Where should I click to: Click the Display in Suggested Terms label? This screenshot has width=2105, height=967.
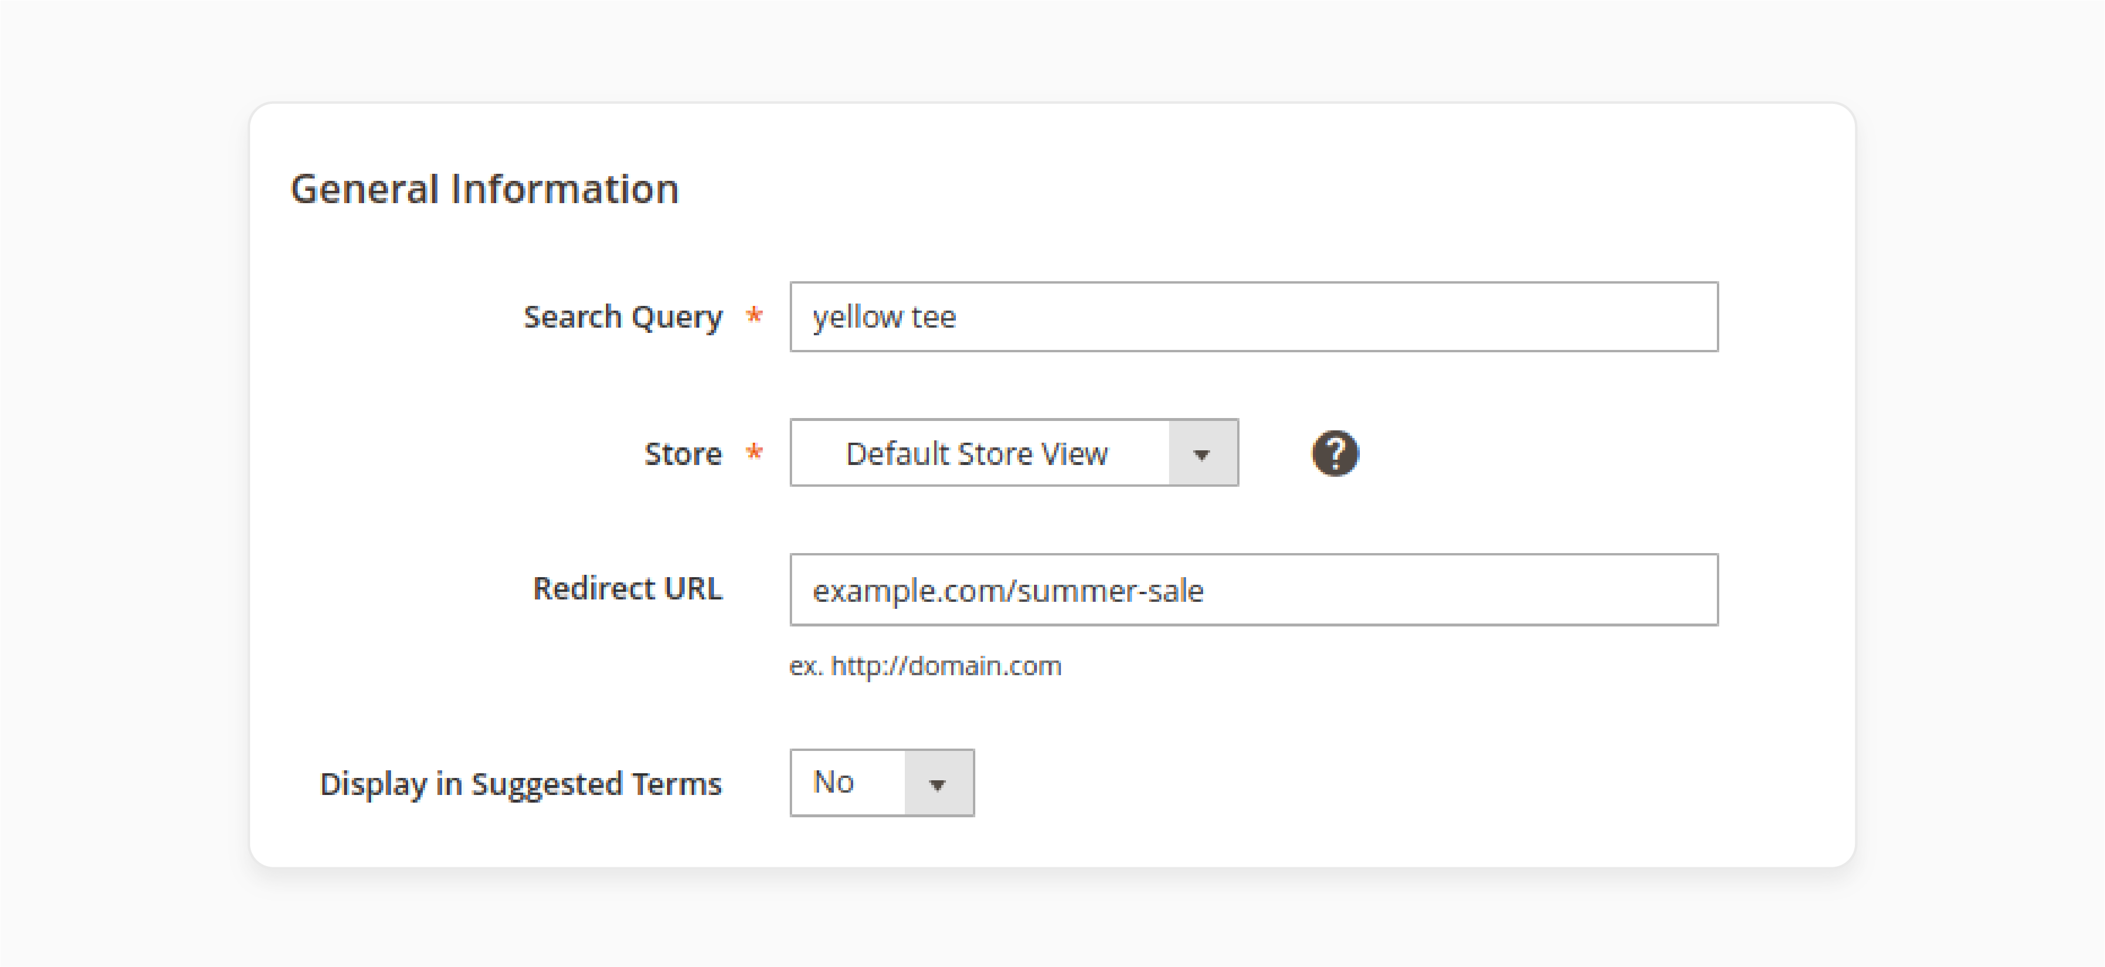(521, 784)
